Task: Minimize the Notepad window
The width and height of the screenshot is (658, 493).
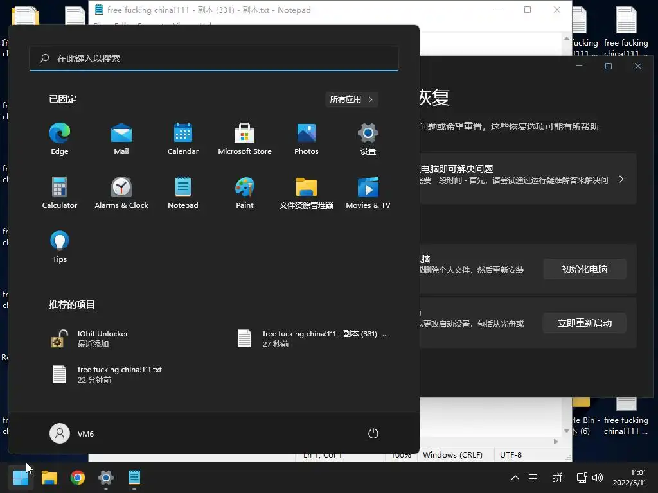Action: pos(499,10)
